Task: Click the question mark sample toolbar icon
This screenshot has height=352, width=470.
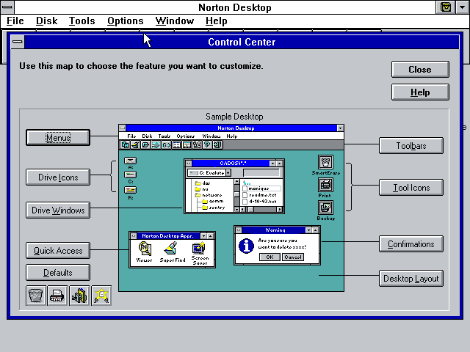Action: 207,145
